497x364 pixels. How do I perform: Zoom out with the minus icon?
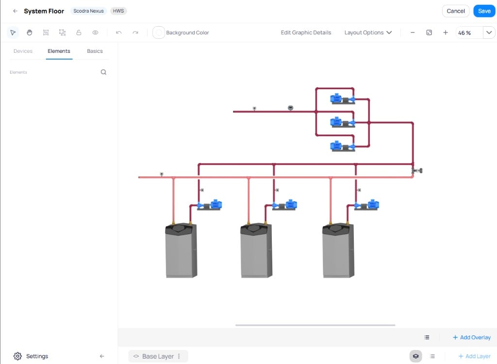(x=413, y=32)
